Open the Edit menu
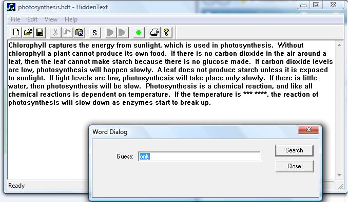The height and width of the screenshot is (202, 348). pyautogui.click(x=32, y=19)
